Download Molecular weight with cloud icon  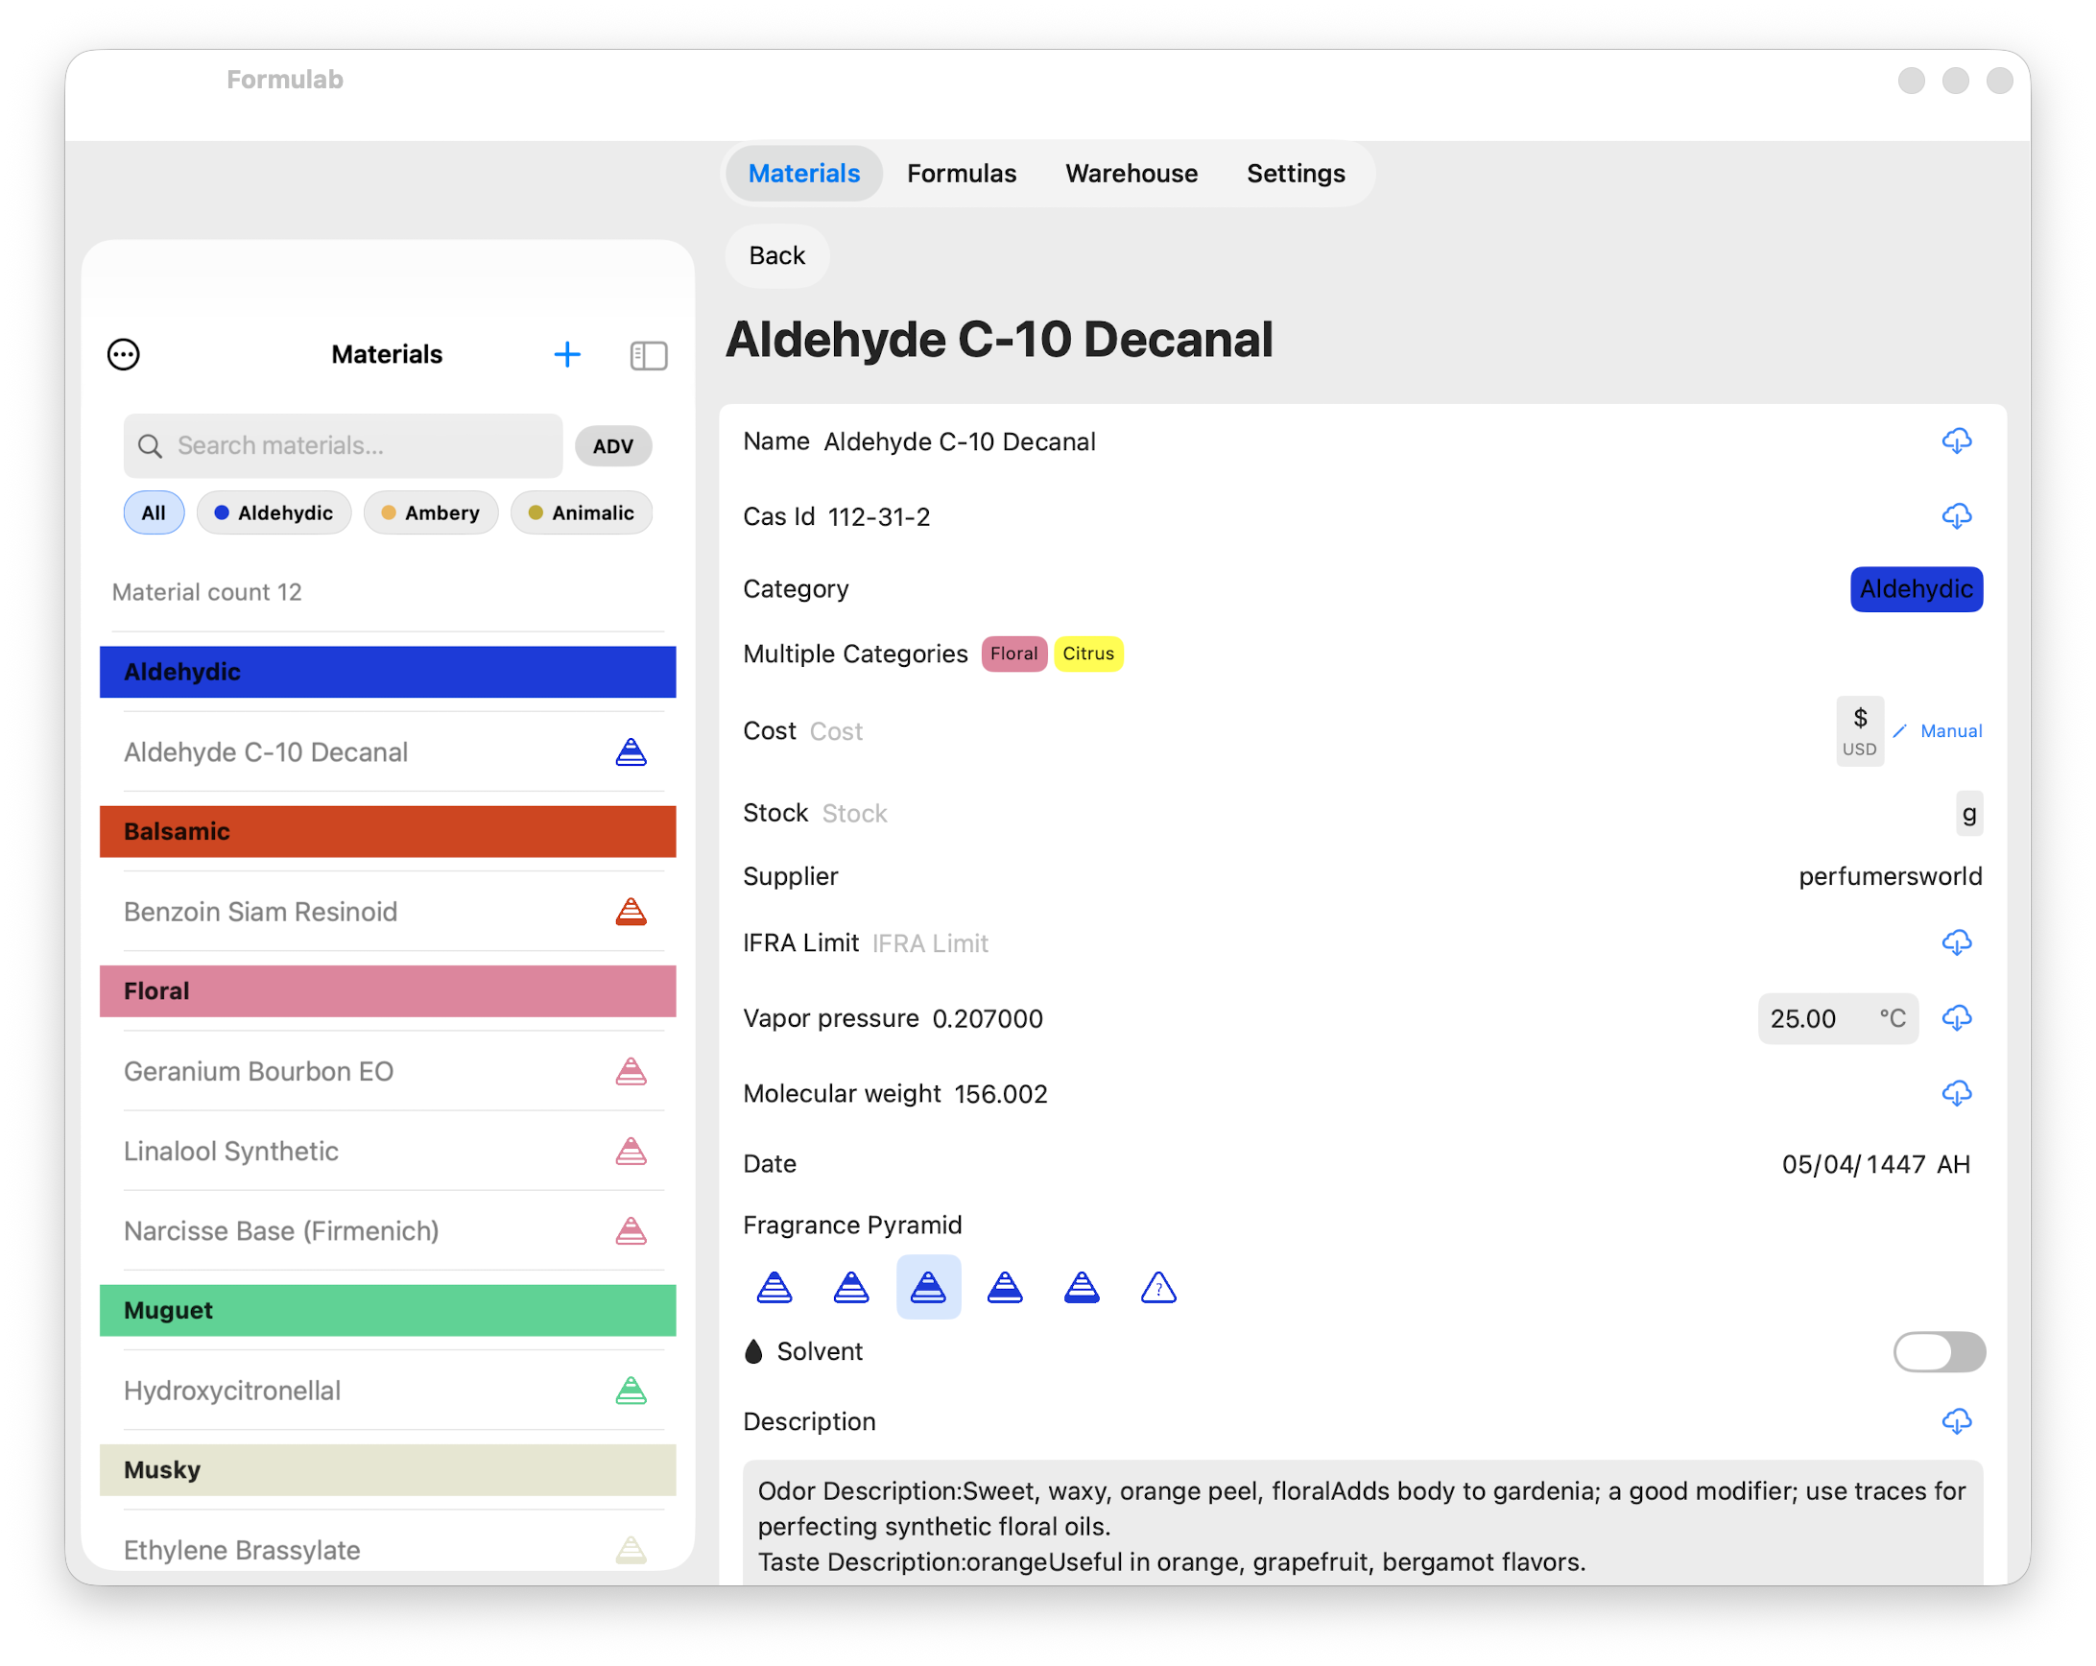click(x=1956, y=1093)
